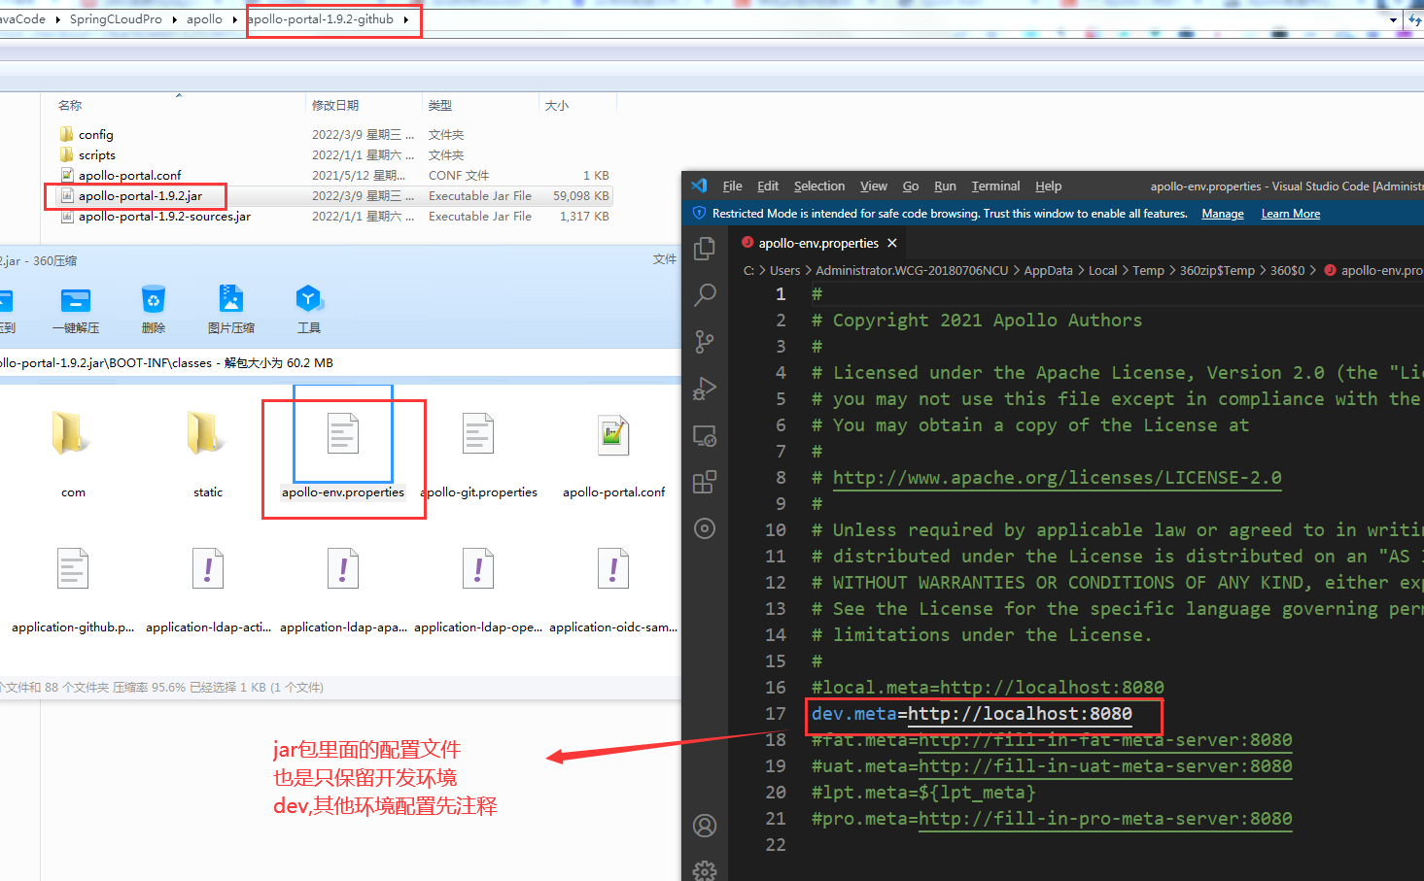Close the apollo-env.properties tab
Screen dimensions: 1424x881
(892, 243)
